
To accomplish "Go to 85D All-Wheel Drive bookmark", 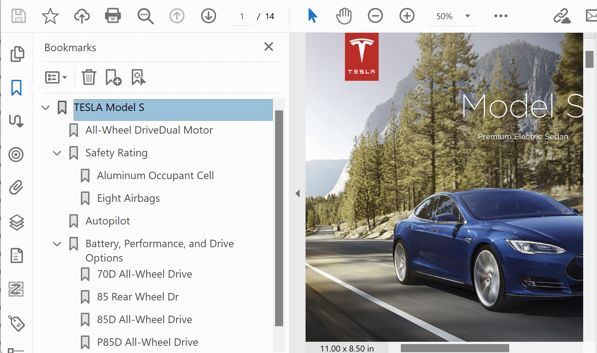I will tap(144, 320).
